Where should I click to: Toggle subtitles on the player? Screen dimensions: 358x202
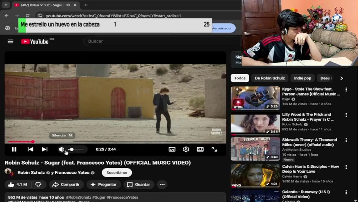tap(172, 149)
